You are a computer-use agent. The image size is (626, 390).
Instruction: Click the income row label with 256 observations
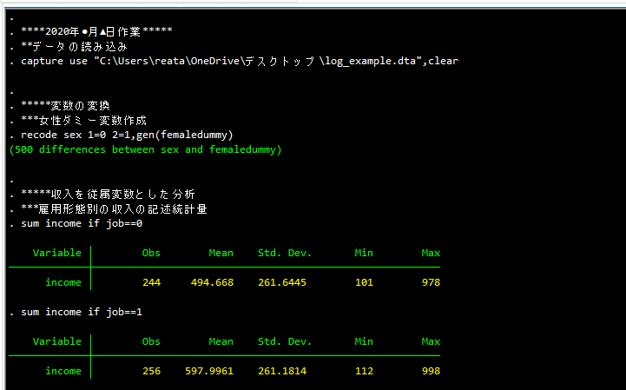point(63,371)
